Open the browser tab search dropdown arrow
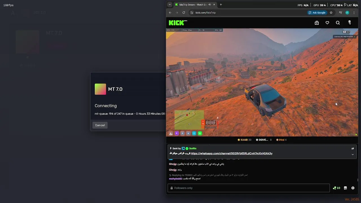This screenshot has height=203, width=361. click(x=170, y=5)
